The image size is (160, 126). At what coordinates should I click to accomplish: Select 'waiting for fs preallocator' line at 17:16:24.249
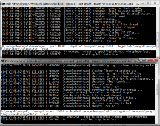(77, 79)
